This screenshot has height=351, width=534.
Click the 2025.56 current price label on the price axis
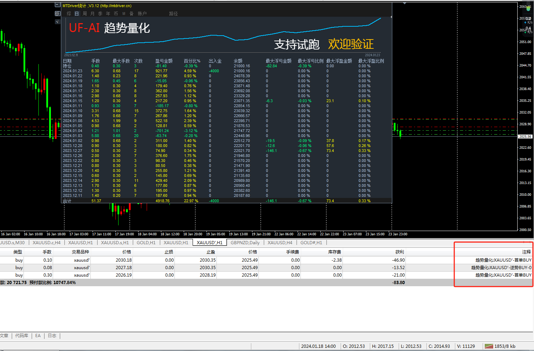tap(525, 136)
